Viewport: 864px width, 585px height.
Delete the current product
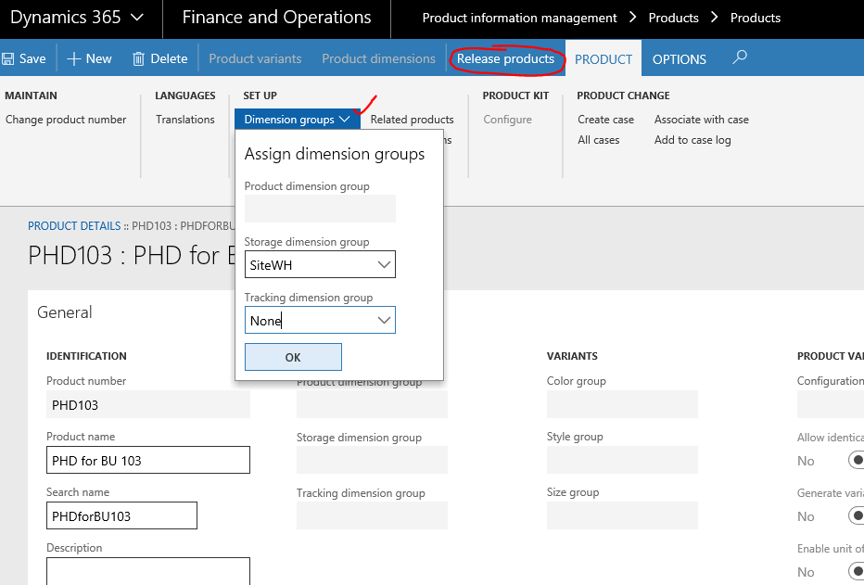coord(160,58)
